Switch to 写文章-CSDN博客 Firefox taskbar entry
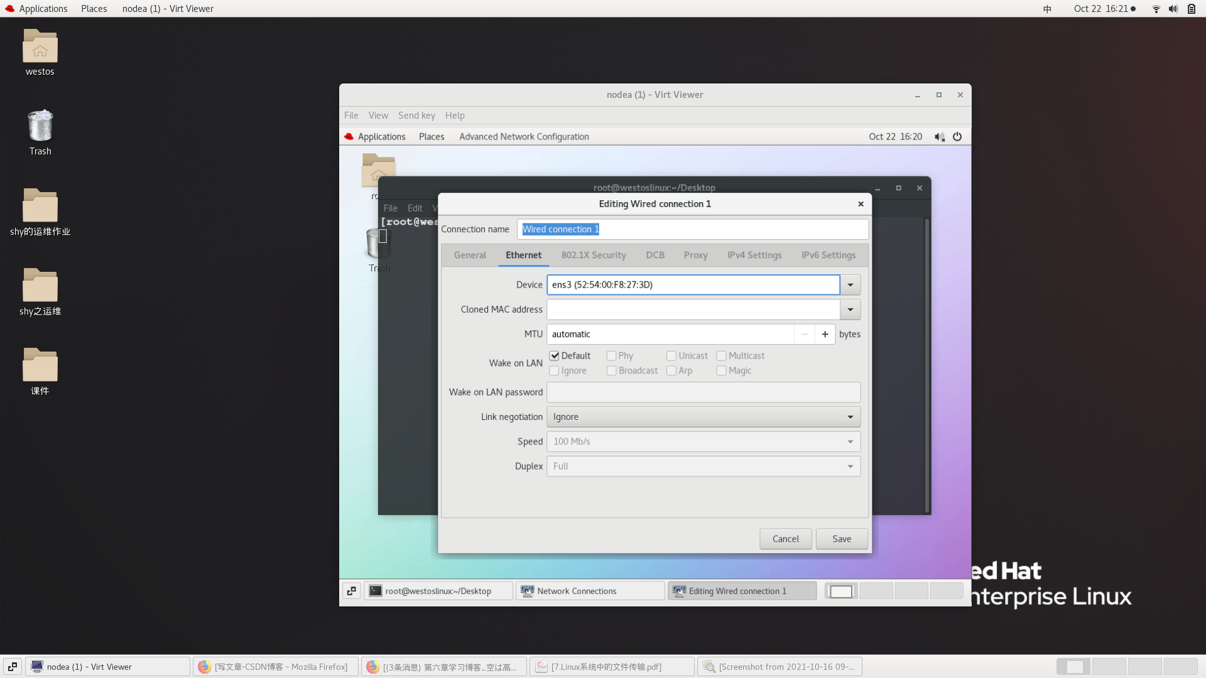The width and height of the screenshot is (1206, 678). pyautogui.click(x=275, y=667)
